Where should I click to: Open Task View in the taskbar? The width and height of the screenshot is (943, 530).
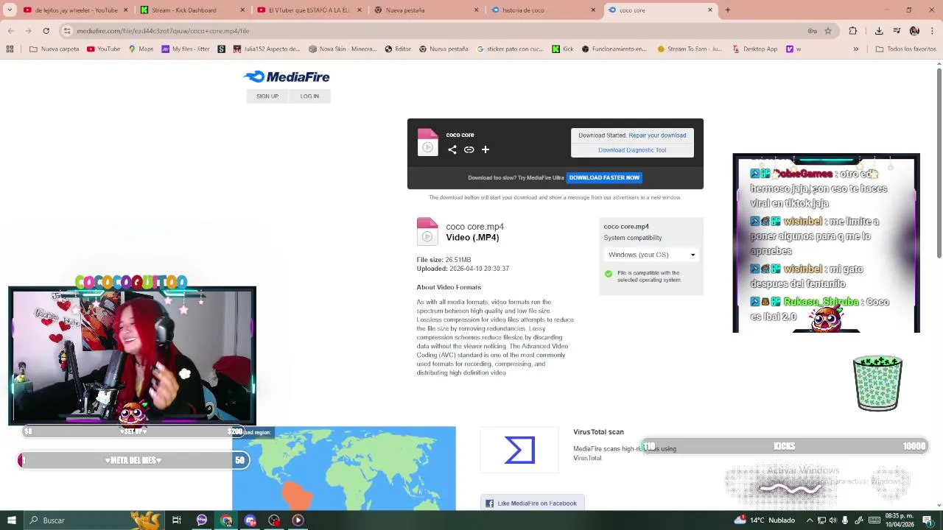tap(177, 520)
